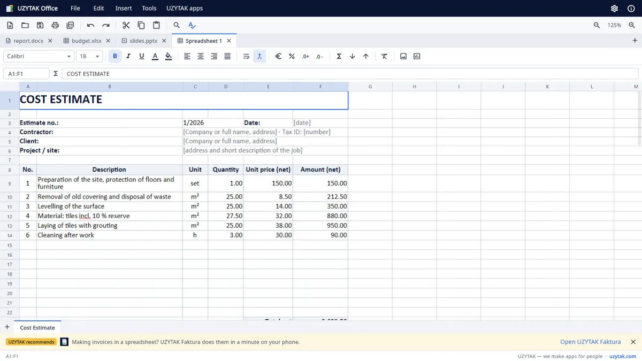642x361 pixels.
Task: Insert a sum with the sigma toolbar icon
Action: pyautogui.click(x=339, y=56)
